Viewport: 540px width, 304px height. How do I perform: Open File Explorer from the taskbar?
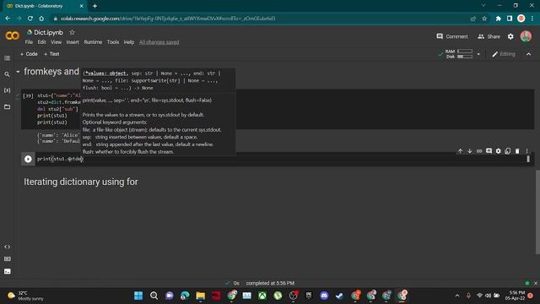pos(201,296)
